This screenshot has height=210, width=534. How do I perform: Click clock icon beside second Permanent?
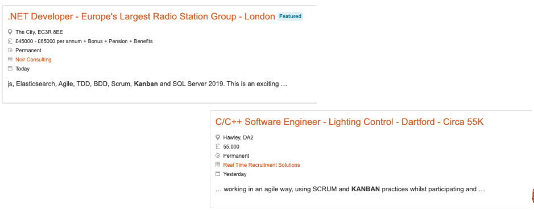(x=218, y=156)
